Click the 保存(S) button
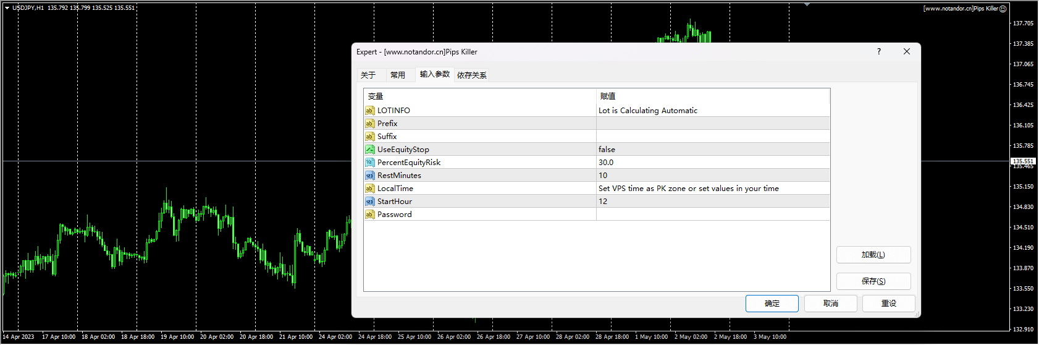The image size is (1039, 345). point(873,281)
